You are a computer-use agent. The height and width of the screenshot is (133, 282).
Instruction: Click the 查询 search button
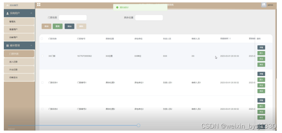(x=46, y=26)
